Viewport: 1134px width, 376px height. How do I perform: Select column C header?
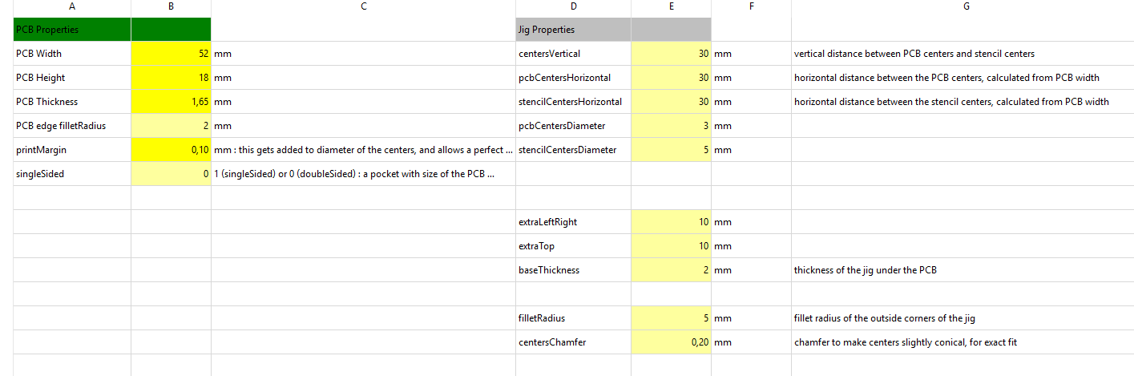pyautogui.click(x=363, y=6)
